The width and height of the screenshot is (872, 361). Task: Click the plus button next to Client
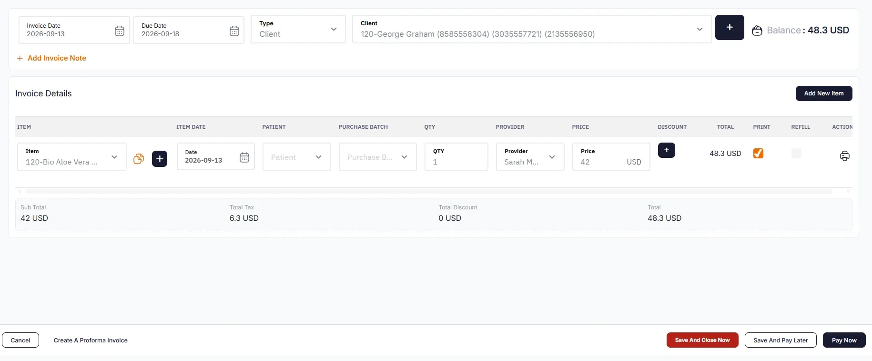point(730,27)
